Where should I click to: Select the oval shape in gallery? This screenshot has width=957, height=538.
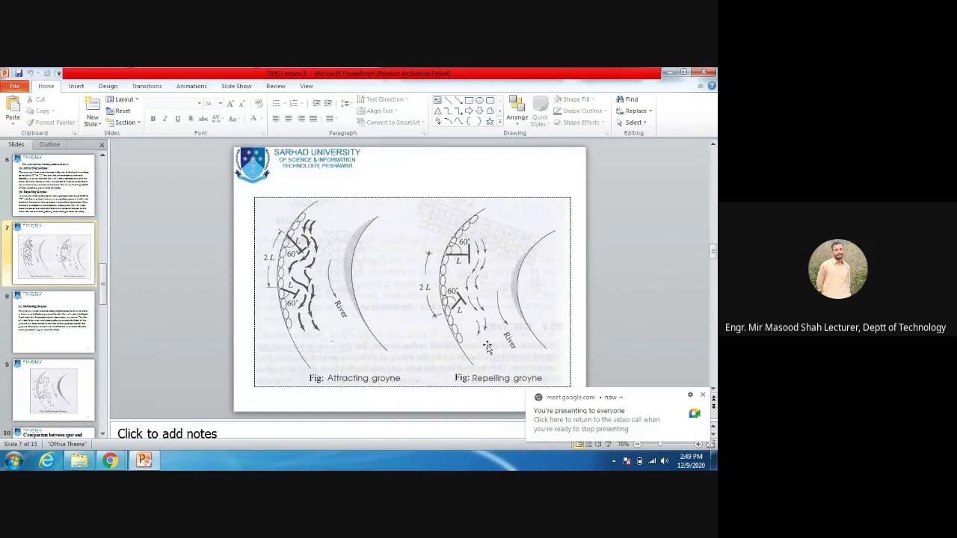(479, 100)
